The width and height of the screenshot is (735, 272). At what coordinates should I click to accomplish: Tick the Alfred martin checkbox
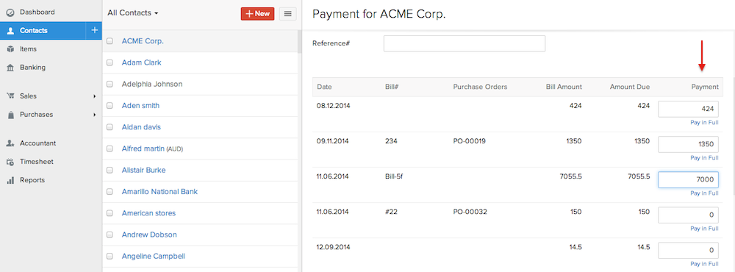[x=110, y=148]
